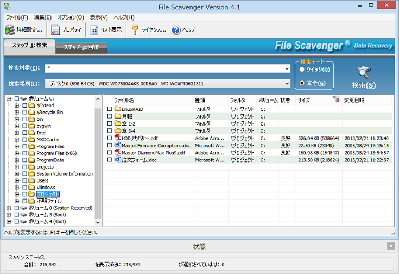This screenshot has height=274, width=399.
Task: Check the LinuxRAID row checkbox
Action: click(110, 109)
